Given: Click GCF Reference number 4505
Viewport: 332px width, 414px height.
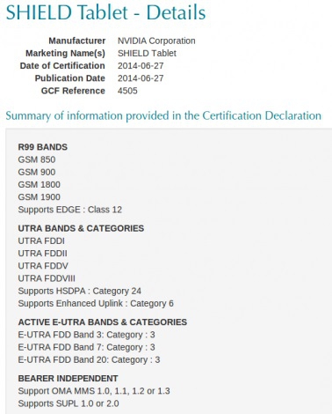Looking at the screenshot, I should [x=127, y=91].
